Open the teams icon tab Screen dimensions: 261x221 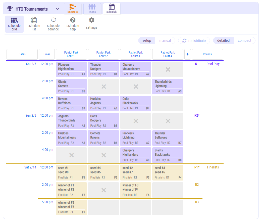pyautogui.click(x=92, y=9)
